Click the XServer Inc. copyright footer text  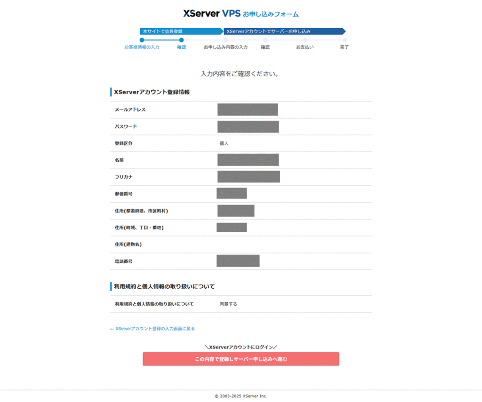point(241,396)
